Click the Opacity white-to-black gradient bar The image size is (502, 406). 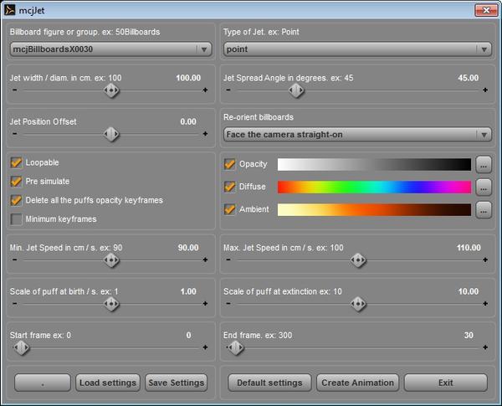click(374, 164)
